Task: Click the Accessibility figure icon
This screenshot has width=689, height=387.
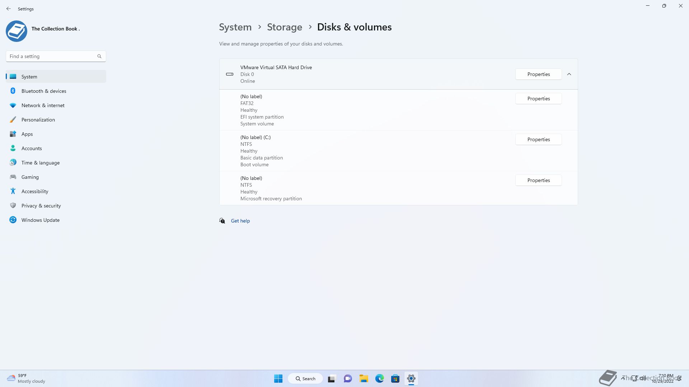Action: click(x=13, y=191)
